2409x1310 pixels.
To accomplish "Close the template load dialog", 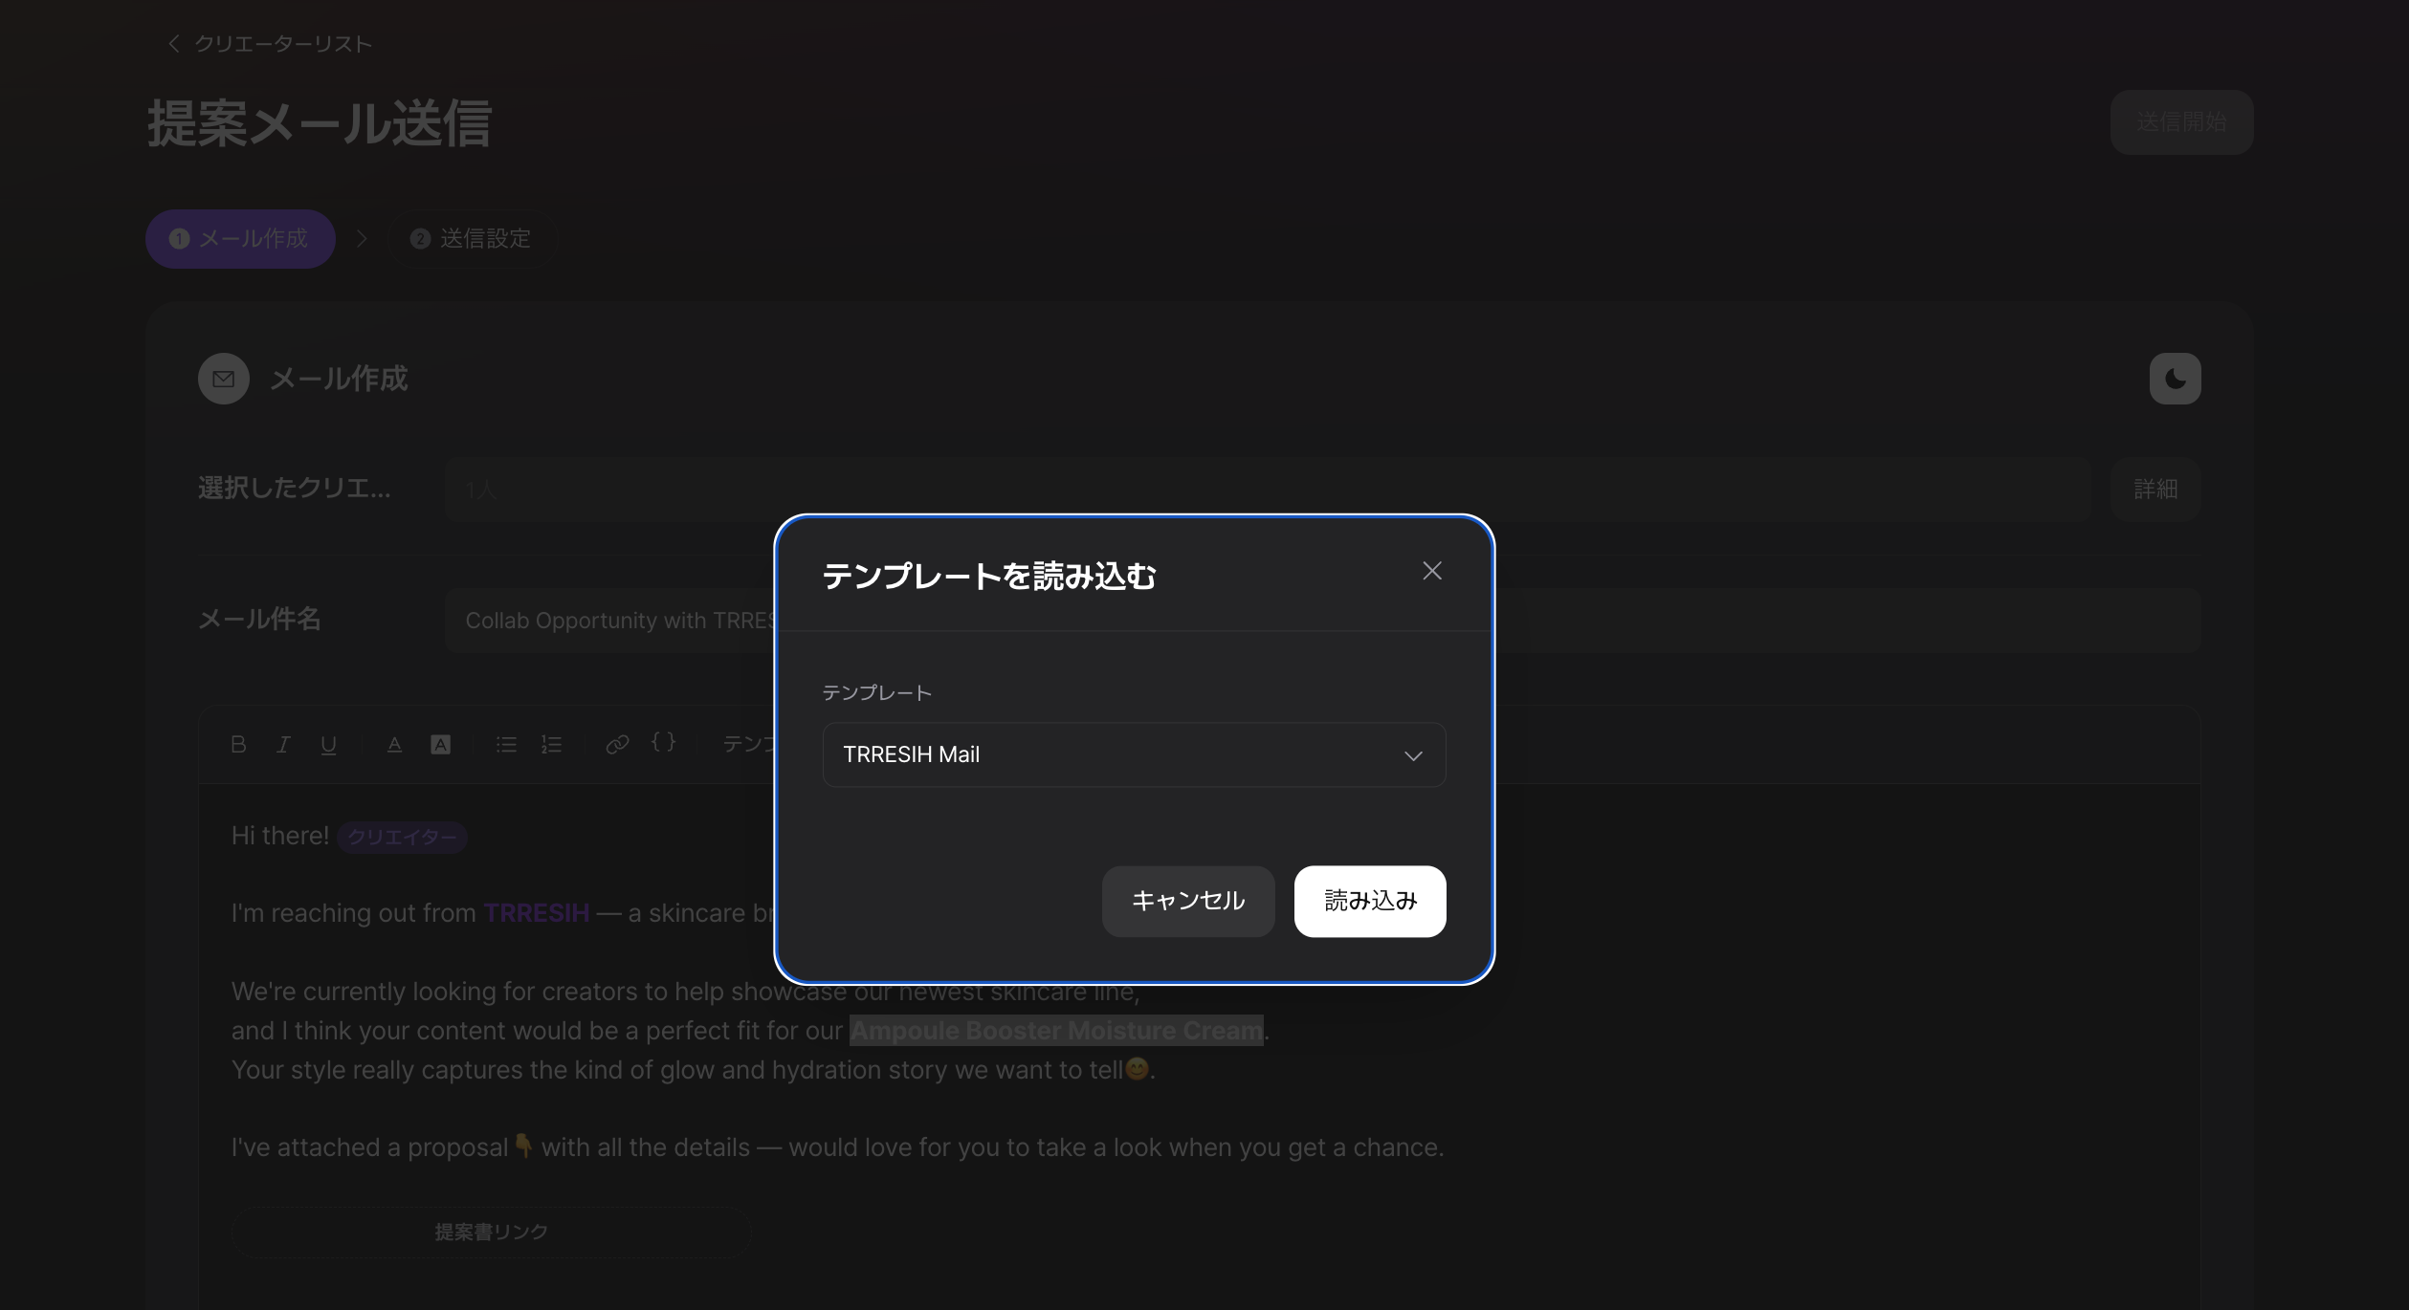I will (1431, 571).
